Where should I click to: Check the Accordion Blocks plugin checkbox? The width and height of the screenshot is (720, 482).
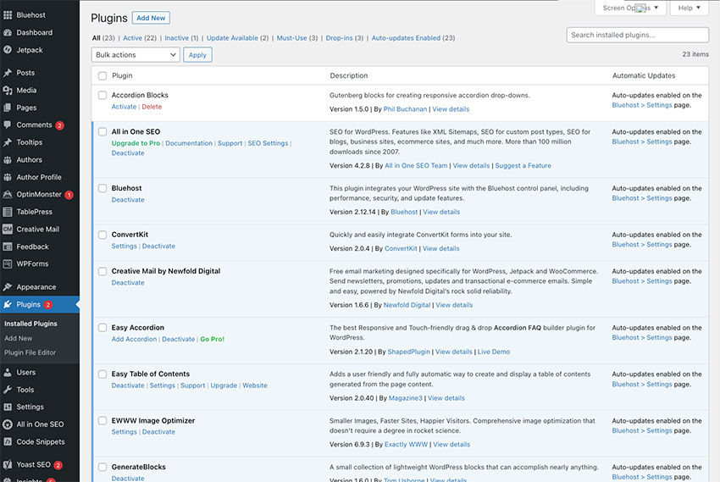pos(102,96)
